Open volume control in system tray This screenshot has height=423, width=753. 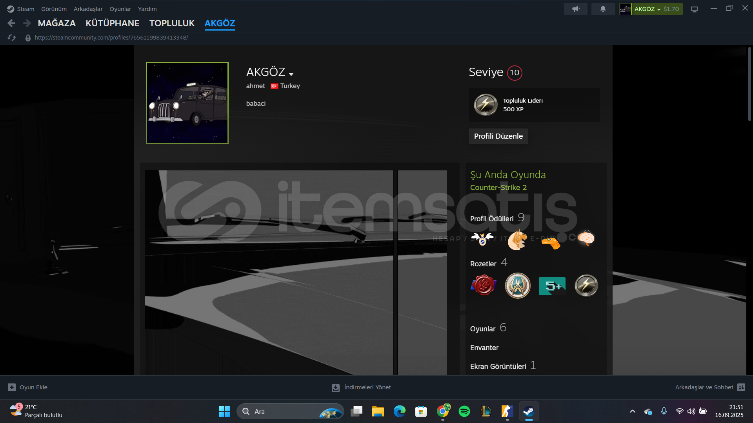pyautogui.click(x=691, y=411)
